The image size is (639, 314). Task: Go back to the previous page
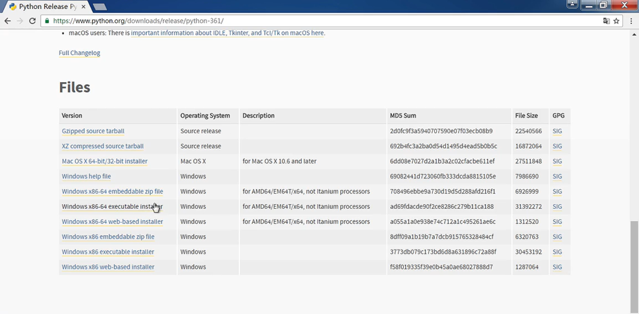(x=8, y=21)
